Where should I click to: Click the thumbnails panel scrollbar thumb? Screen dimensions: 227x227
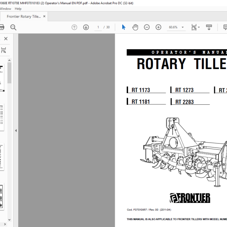point(9,73)
